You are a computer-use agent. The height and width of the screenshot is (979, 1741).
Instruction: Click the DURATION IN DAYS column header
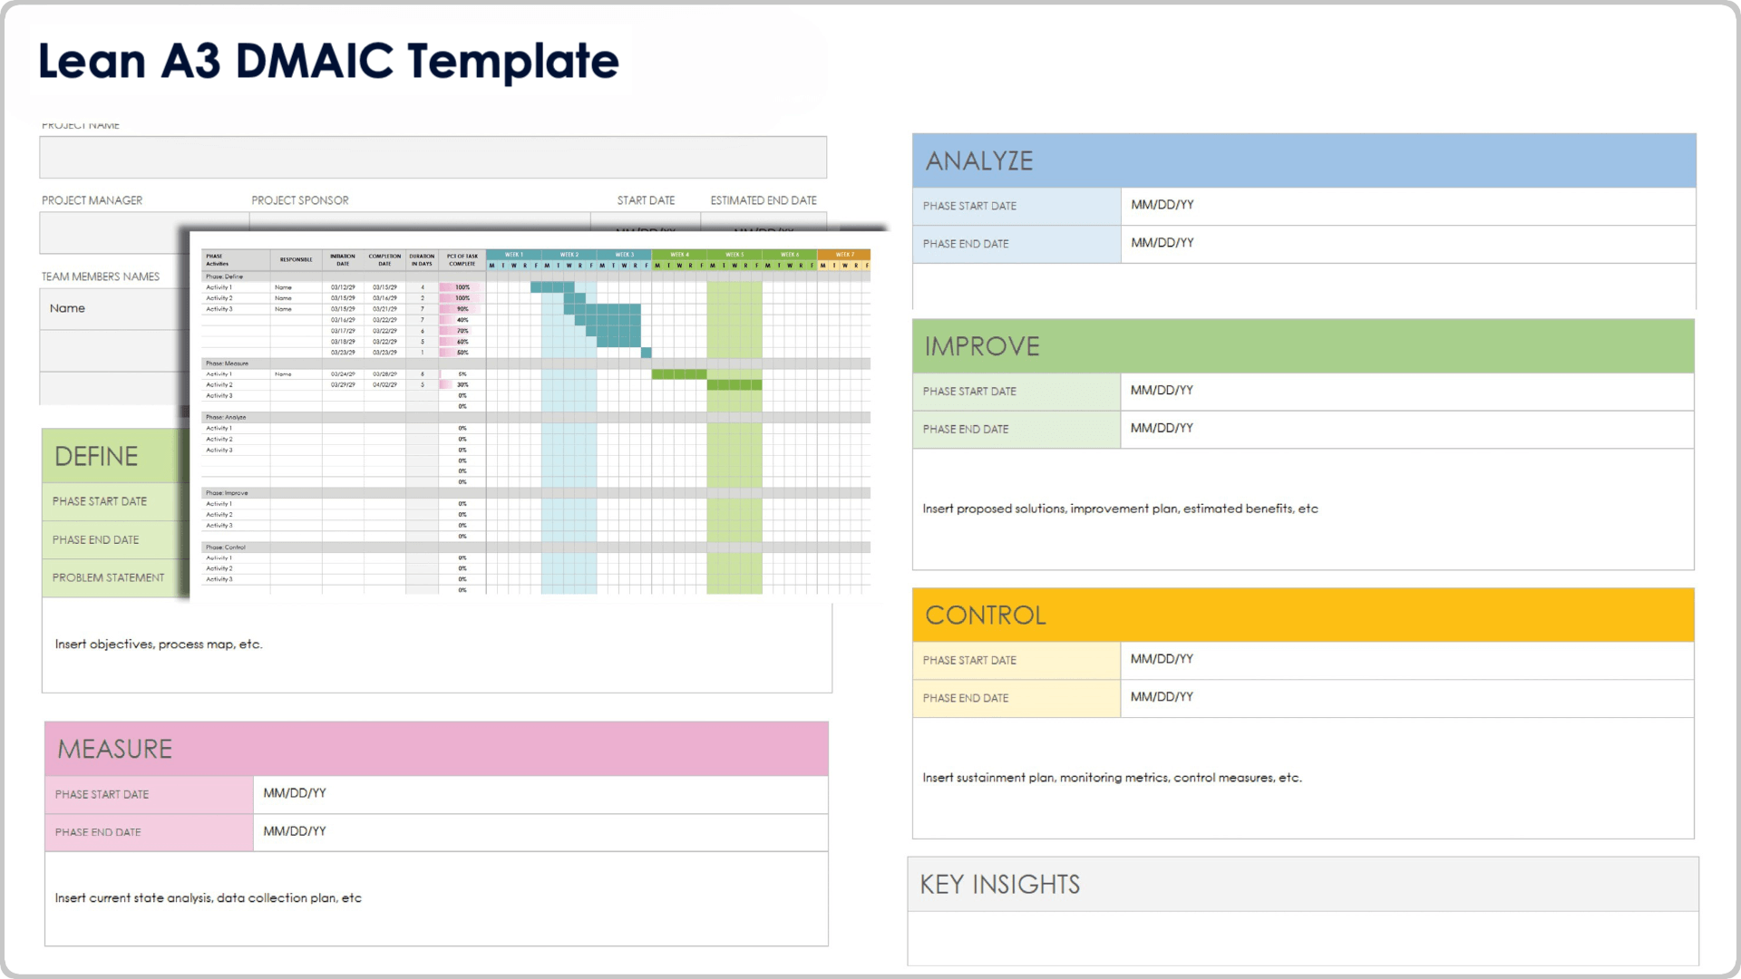point(422,260)
